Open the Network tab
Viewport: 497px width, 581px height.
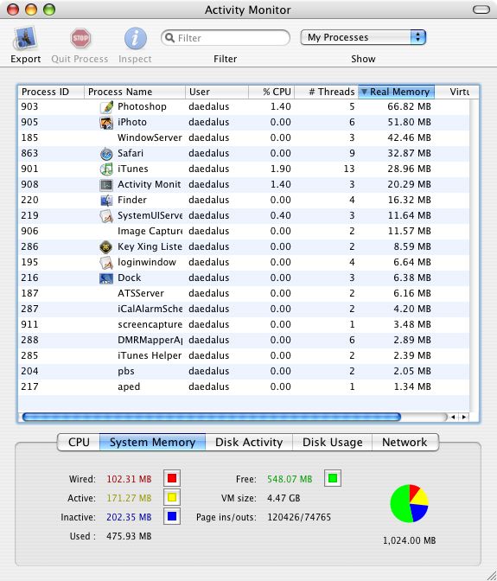coord(405,442)
